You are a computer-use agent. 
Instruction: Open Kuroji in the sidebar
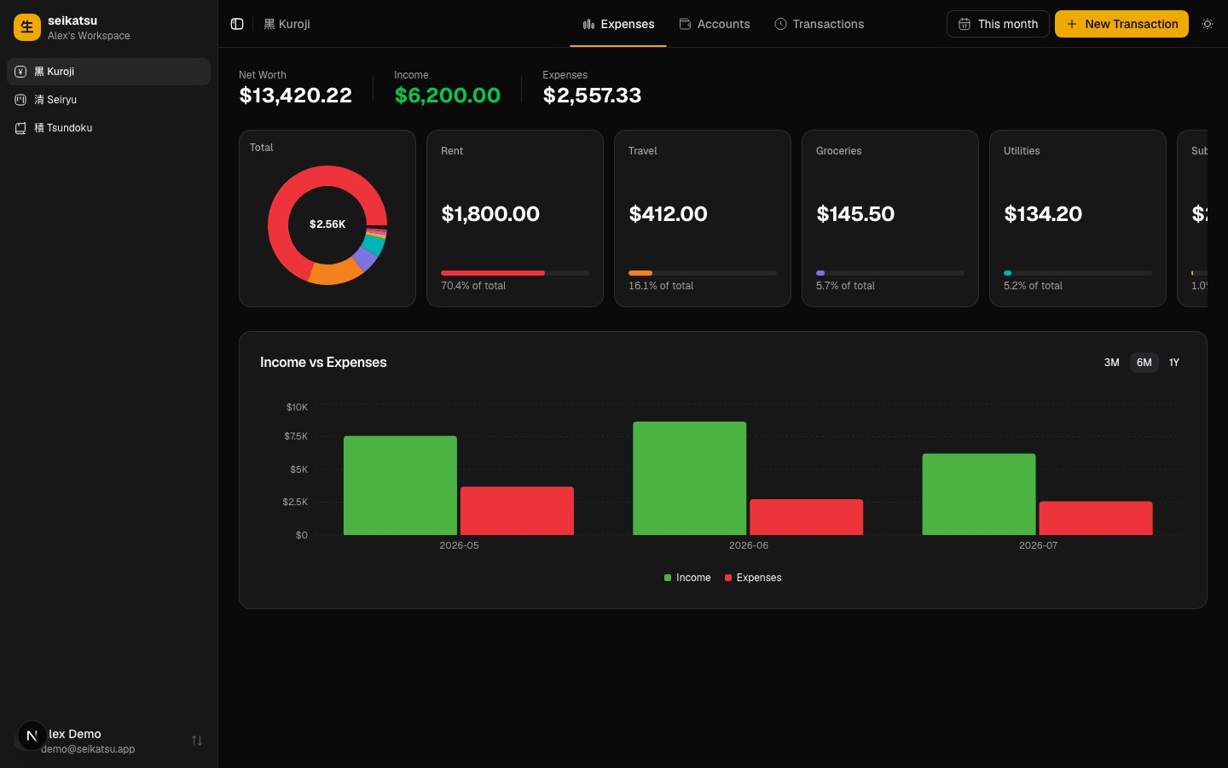108,72
